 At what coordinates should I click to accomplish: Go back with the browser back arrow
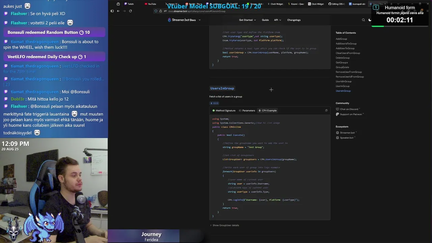pos(118,11)
